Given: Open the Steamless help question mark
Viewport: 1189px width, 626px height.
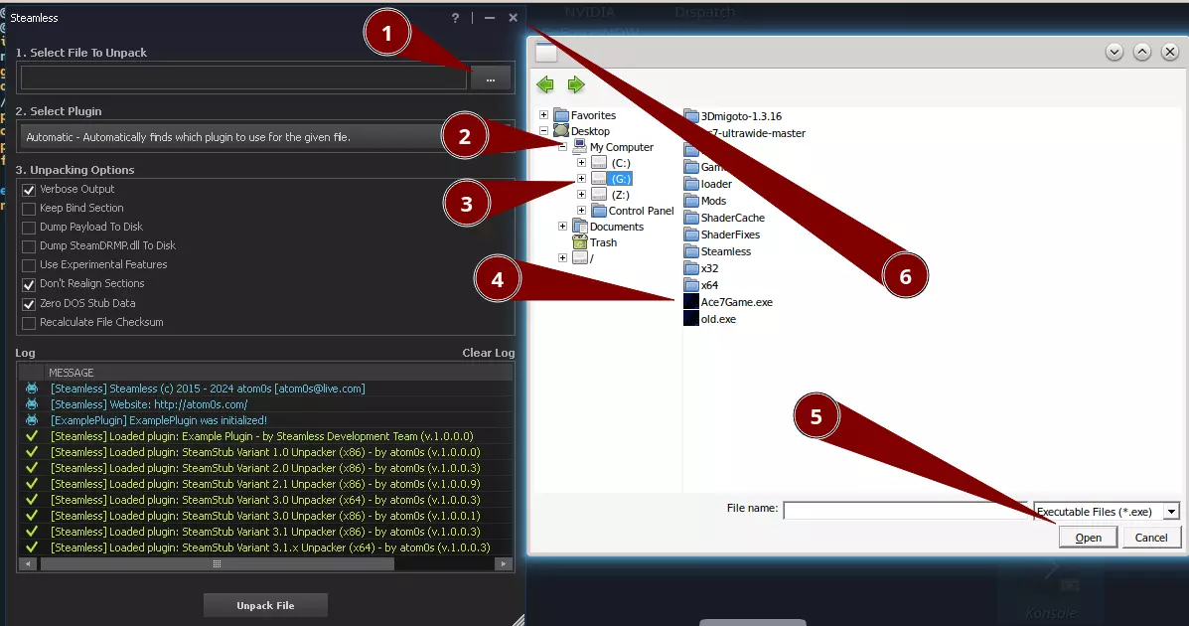Looking at the screenshot, I should tap(455, 18).
